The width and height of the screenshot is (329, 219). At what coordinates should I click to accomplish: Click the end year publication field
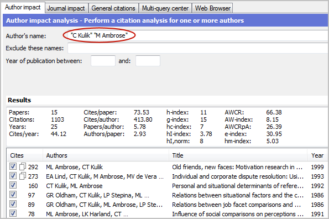pos(148,61)
